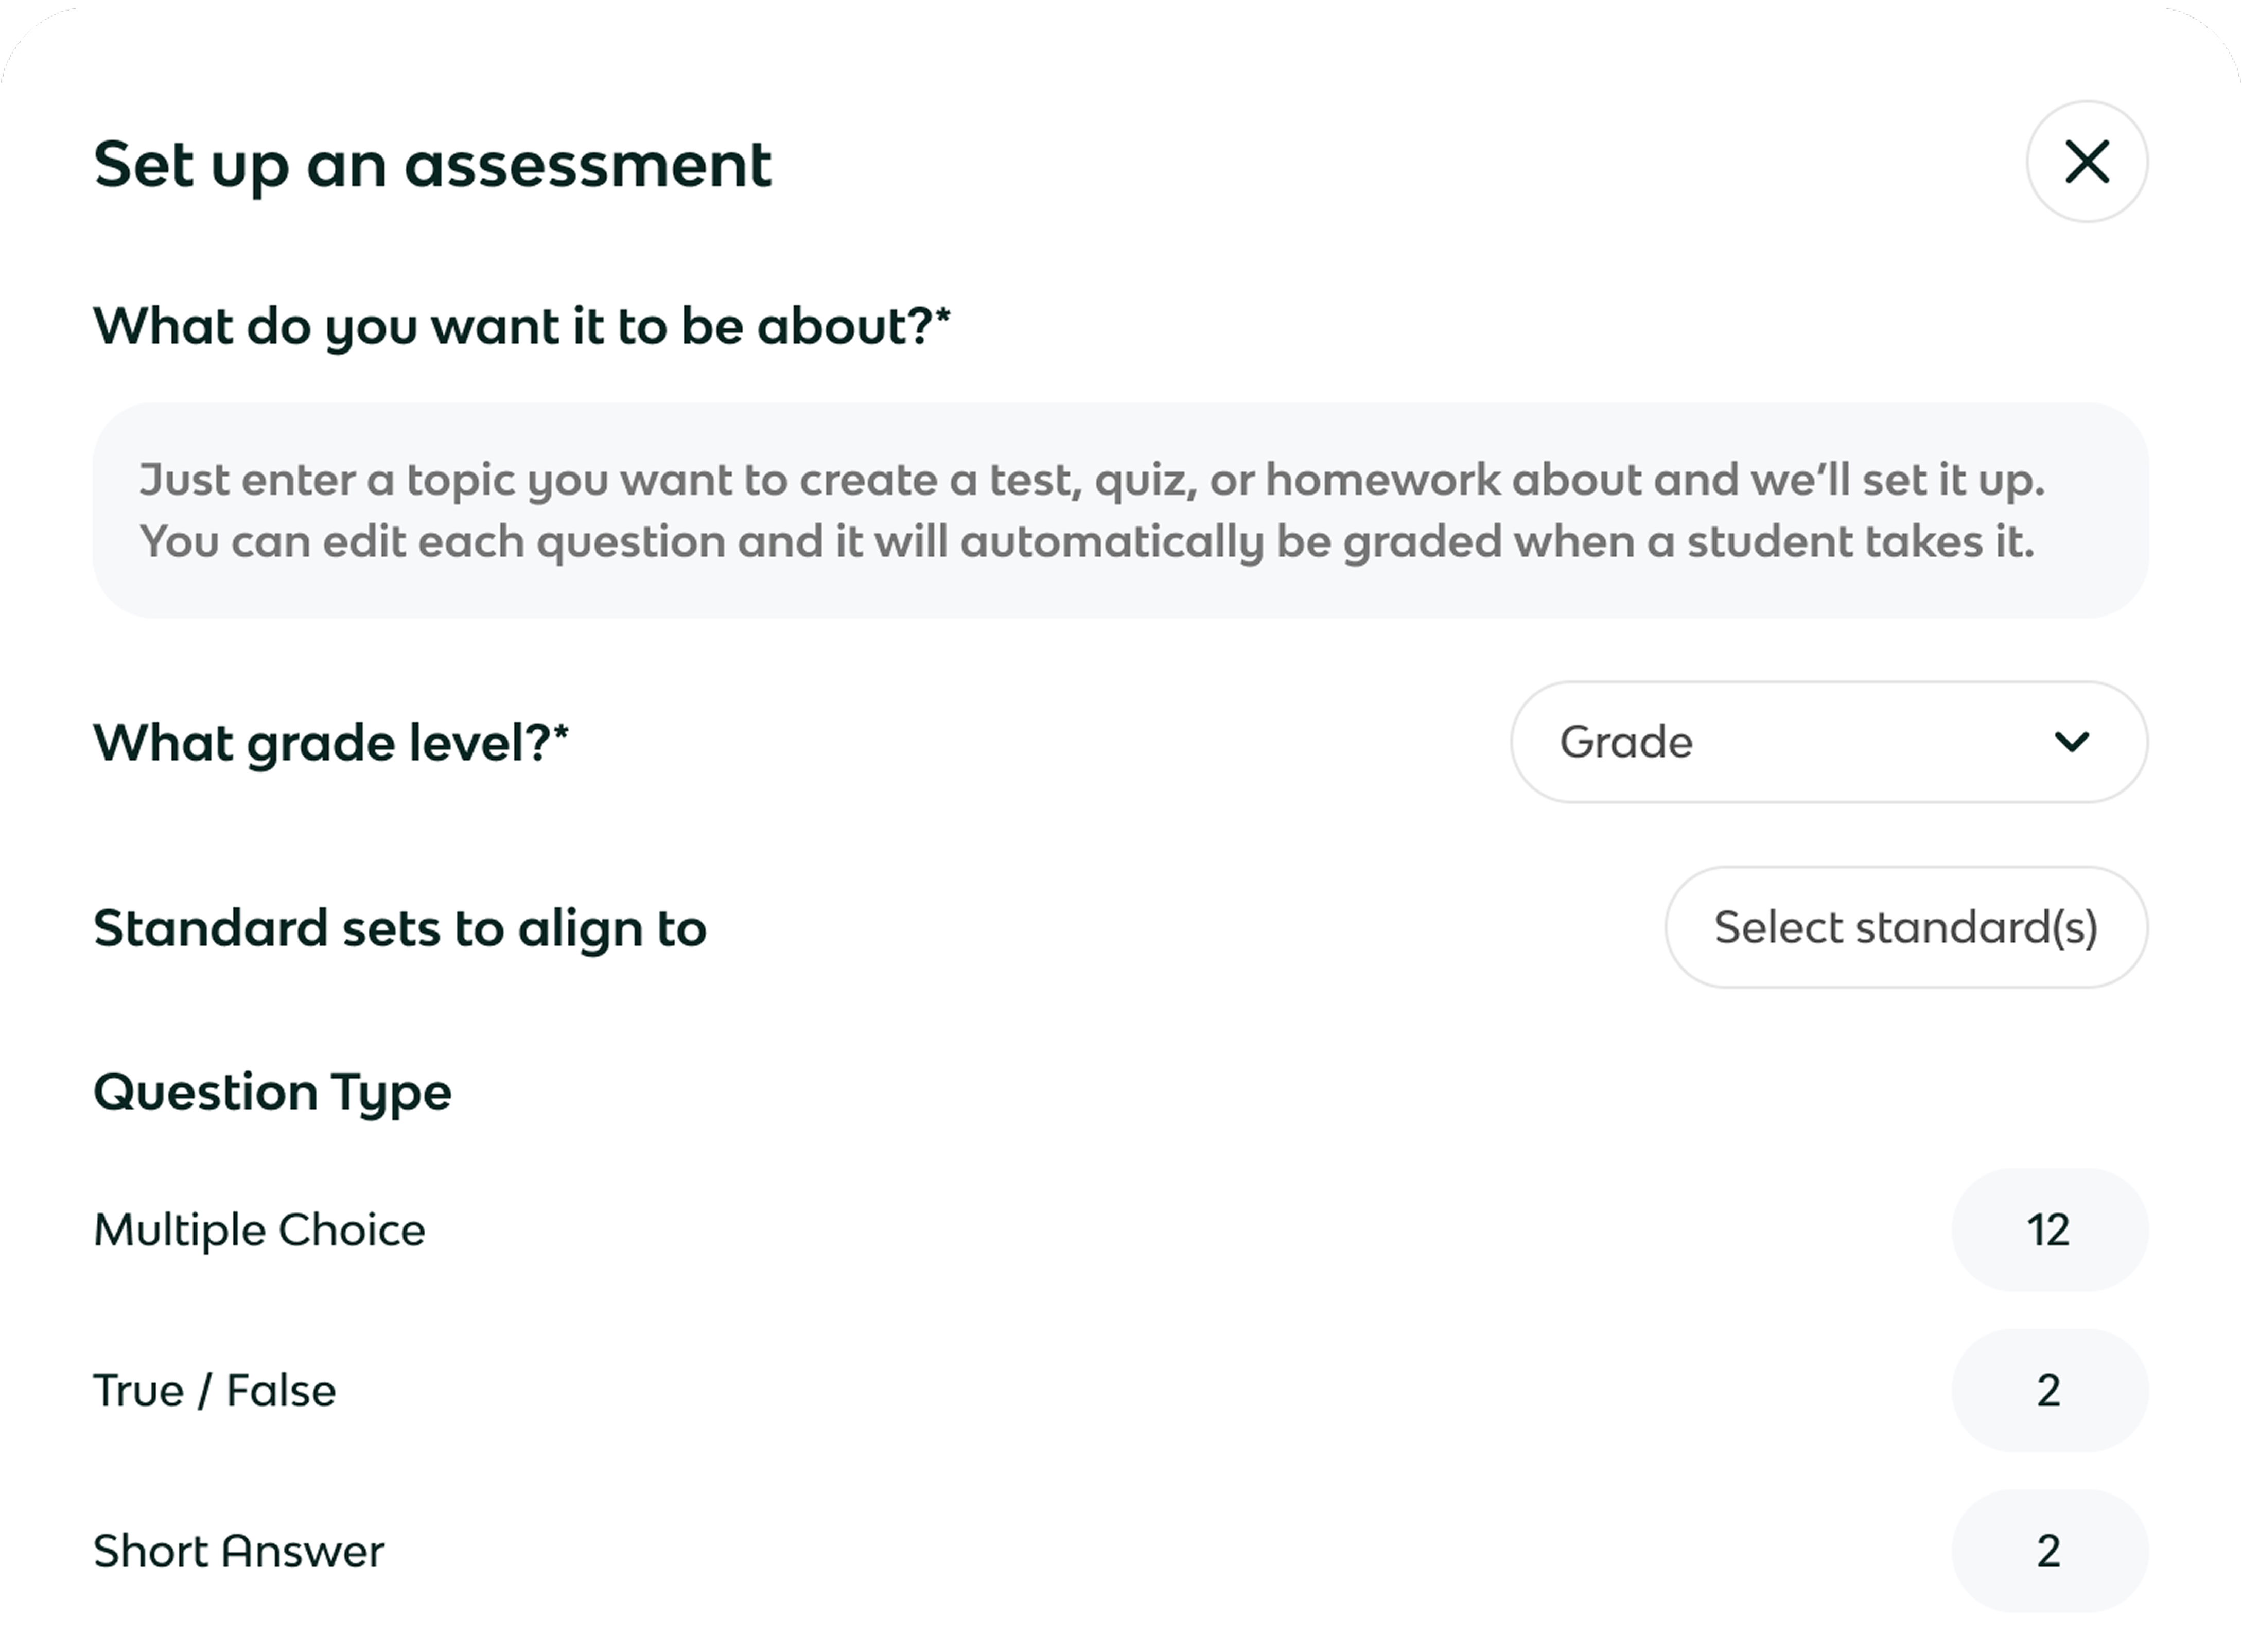
Task: Select the Short Answer row label
Action: (x=238, y=1551)
